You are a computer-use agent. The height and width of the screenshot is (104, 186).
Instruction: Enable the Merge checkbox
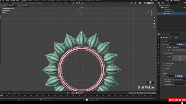coord(165,68)
